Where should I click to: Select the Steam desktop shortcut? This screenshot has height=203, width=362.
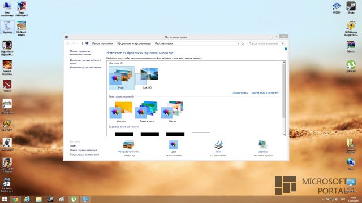pos(351,7)
